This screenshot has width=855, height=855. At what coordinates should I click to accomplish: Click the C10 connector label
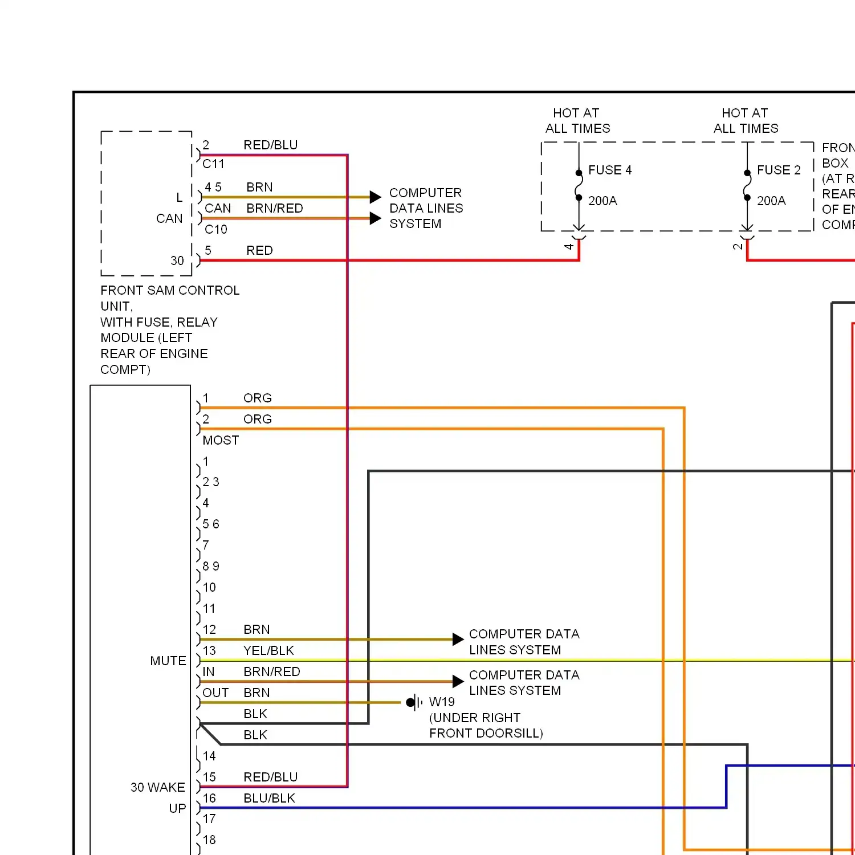tap(216, 229)
